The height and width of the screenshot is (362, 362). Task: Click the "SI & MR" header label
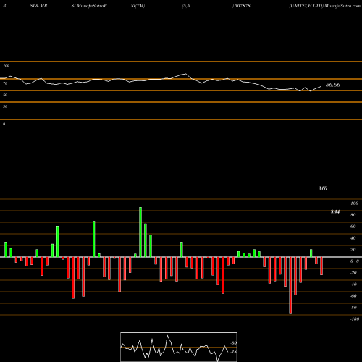click(x=38, y=6)
